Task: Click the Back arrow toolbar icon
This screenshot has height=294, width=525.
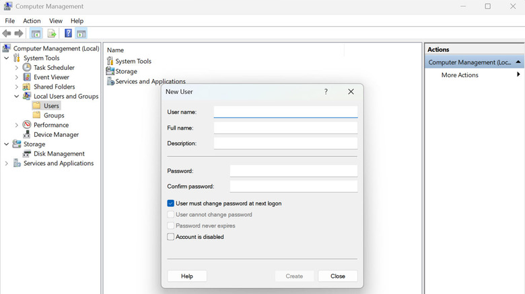Action: tap(7, 34)
